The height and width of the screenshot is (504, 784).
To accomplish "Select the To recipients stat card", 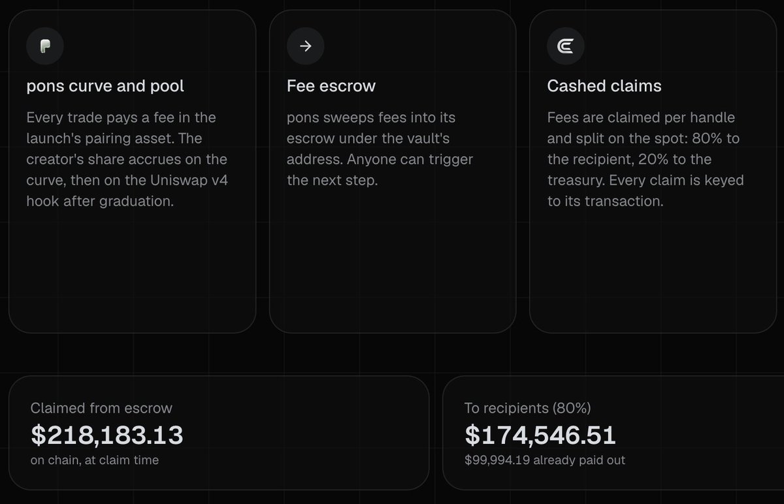I will (613, 433).
